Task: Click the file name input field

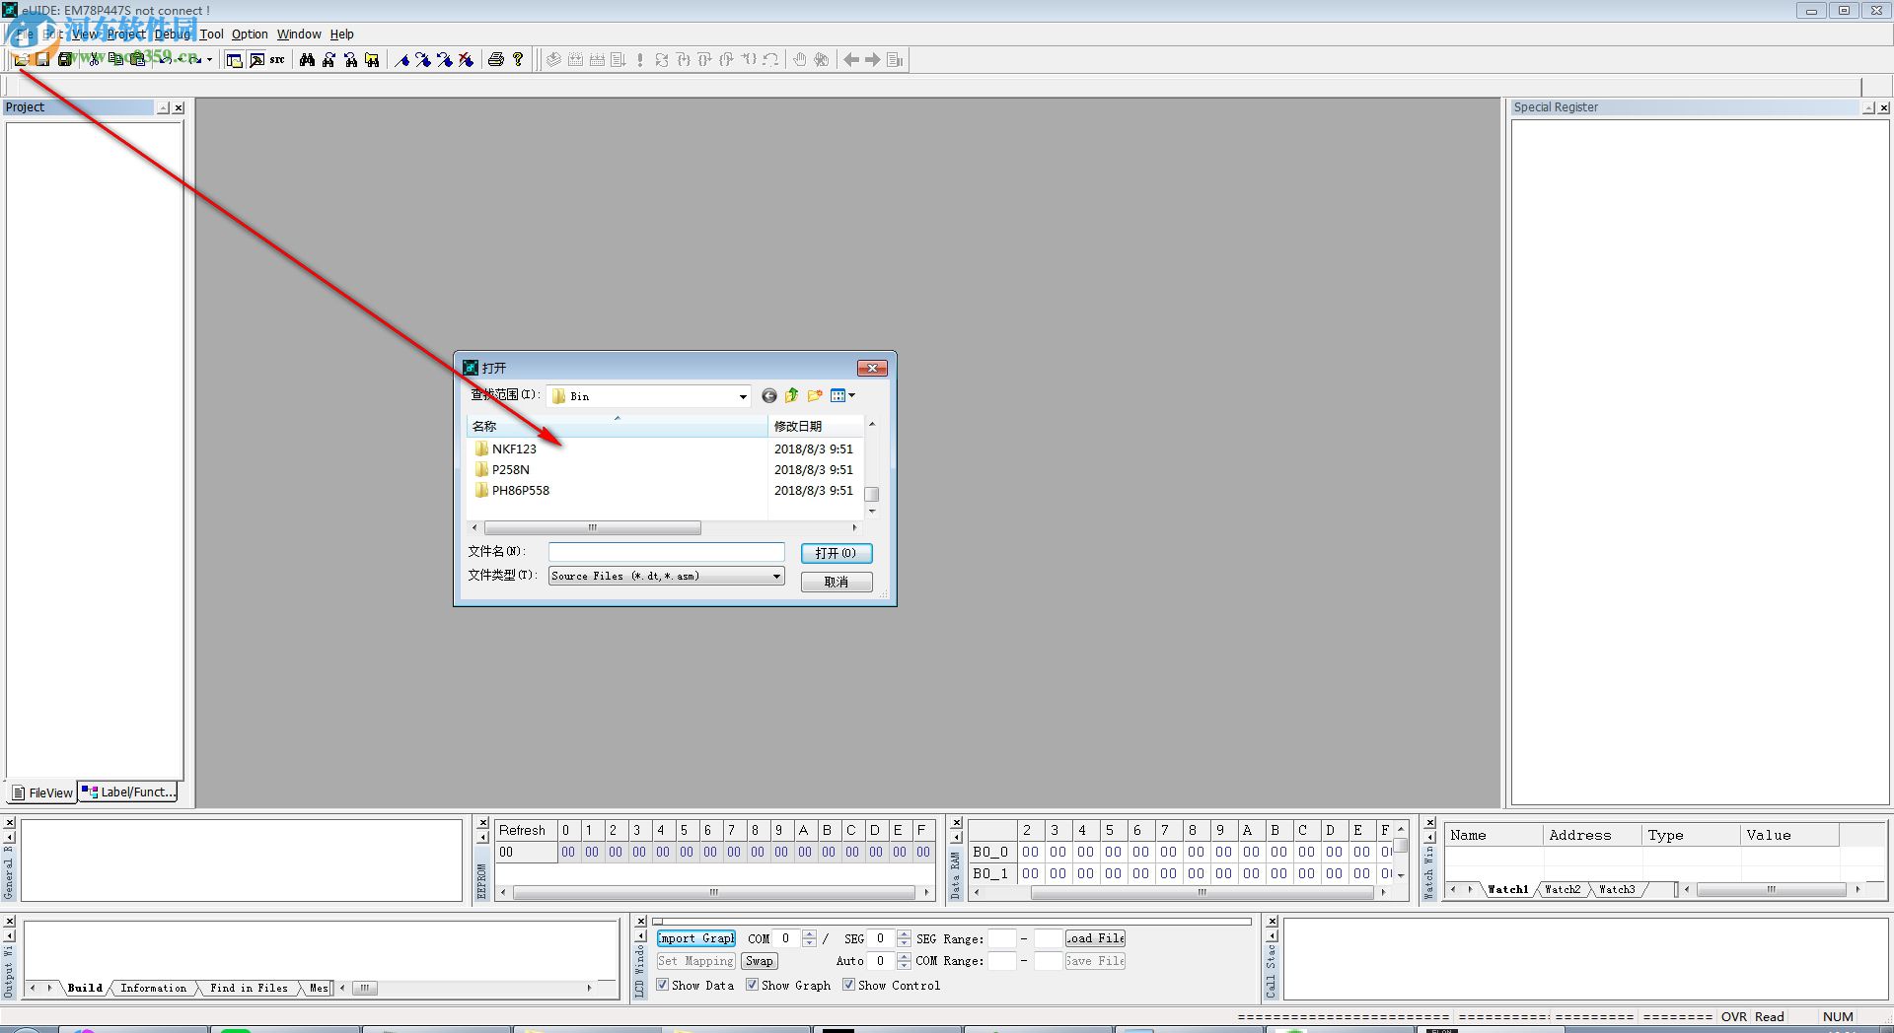Action: [667, 552]
